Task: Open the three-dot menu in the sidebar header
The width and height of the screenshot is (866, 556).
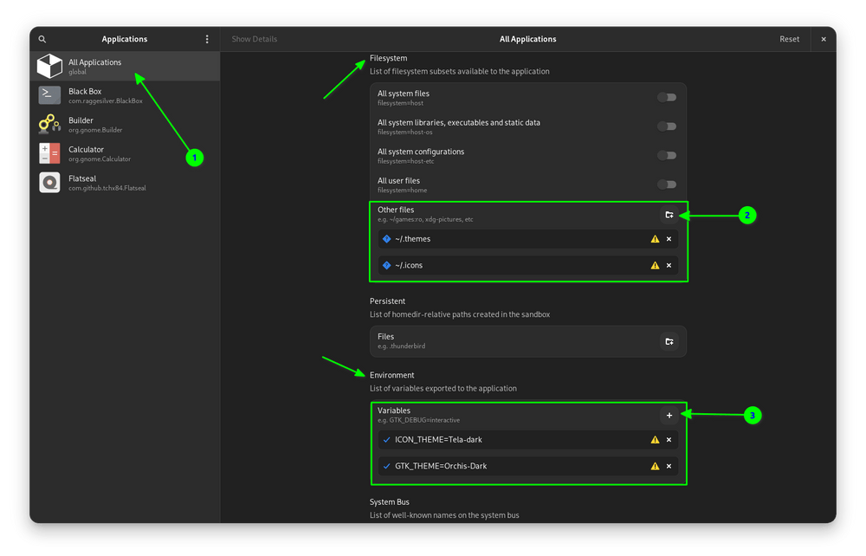Action: coord(206,39)
